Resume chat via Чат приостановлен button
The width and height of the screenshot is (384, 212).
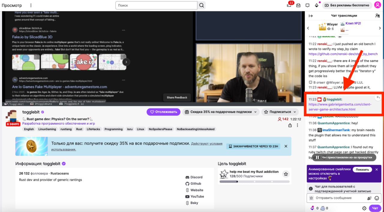point(344,158)
